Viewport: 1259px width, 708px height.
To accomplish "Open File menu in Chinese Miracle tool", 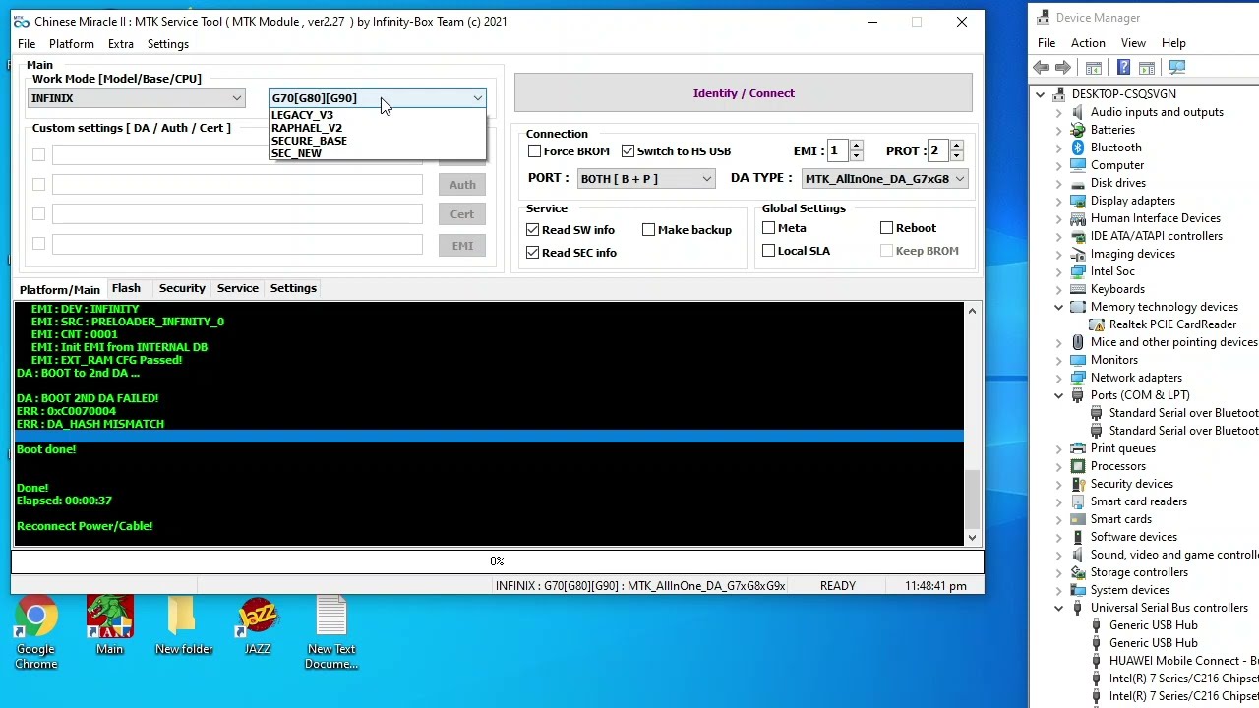I will pyautogui.click(x=27, y=44).
